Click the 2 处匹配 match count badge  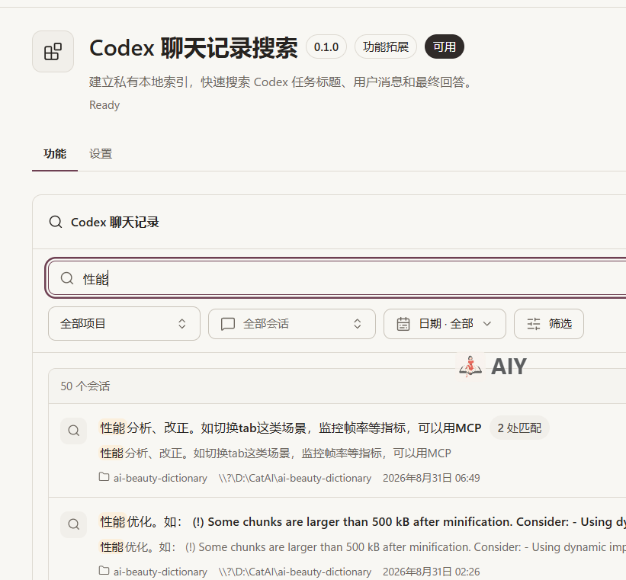pos(519,428)
